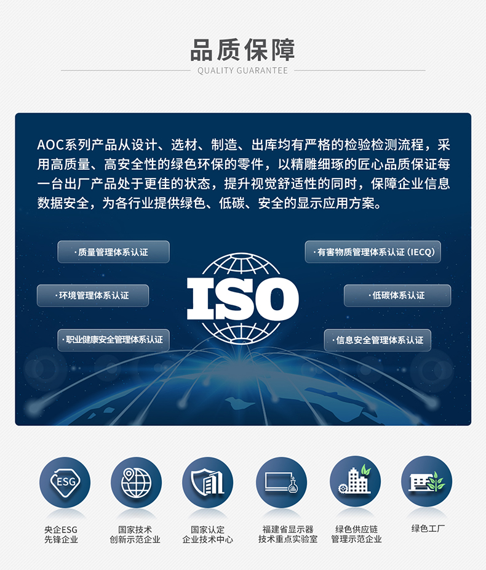Screen dimensions: 486x570
Task: Click the AOC product description paragraph
Action: click(244, 174)
